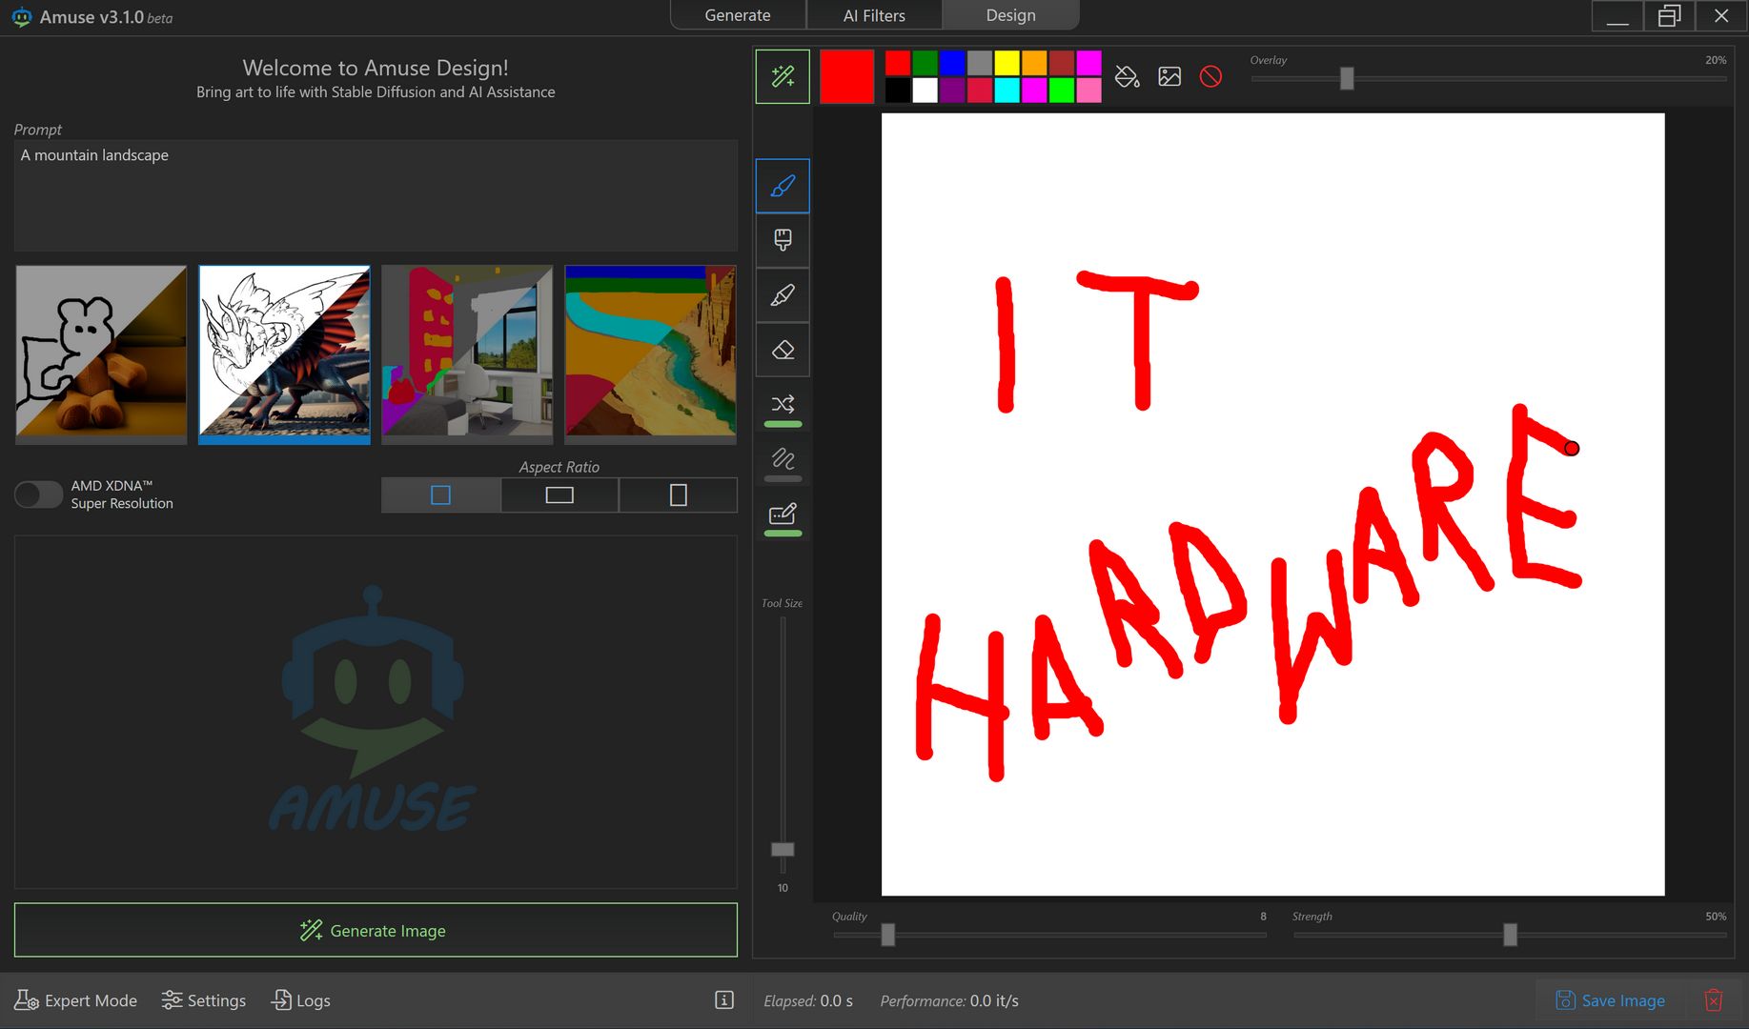
Task: Toggle the prompt edit option
Action: 783,515
